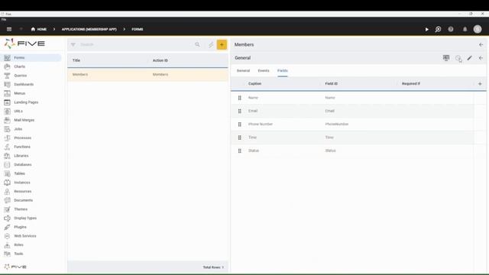Open Forms in the sidebar
The width and height of the screenshot is (489, 275).
pyautogui.click(x=31, y=58)
